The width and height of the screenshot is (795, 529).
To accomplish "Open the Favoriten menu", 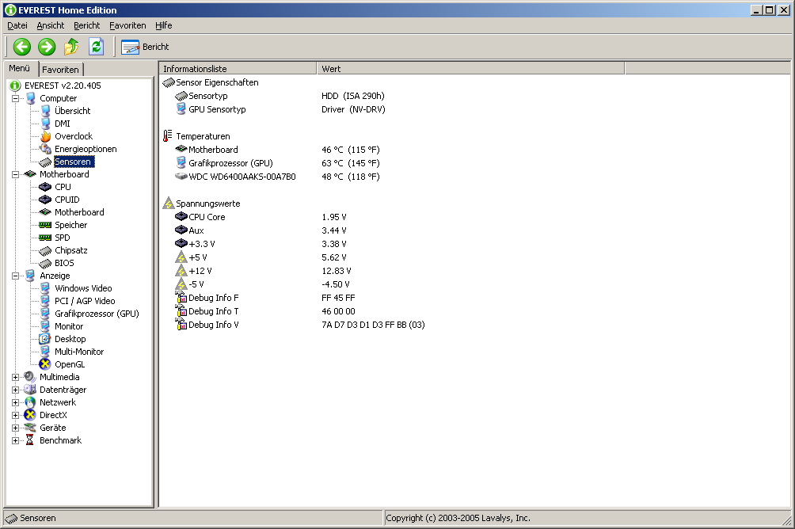I will click(x=127, y=25).
